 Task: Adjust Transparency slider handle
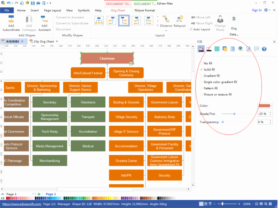223,122
